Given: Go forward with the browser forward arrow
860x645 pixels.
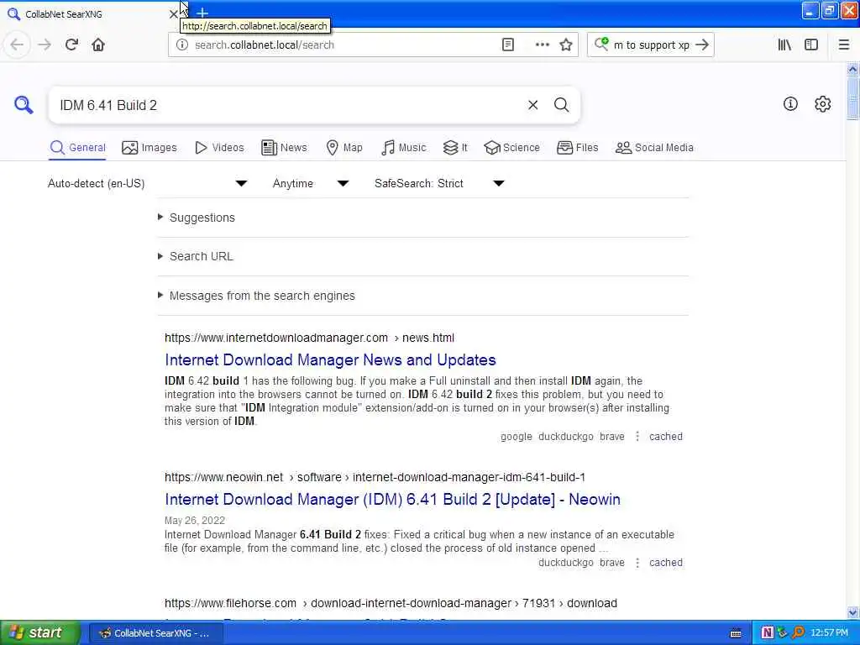Looking at the screenshot, I should click(45, 45).
